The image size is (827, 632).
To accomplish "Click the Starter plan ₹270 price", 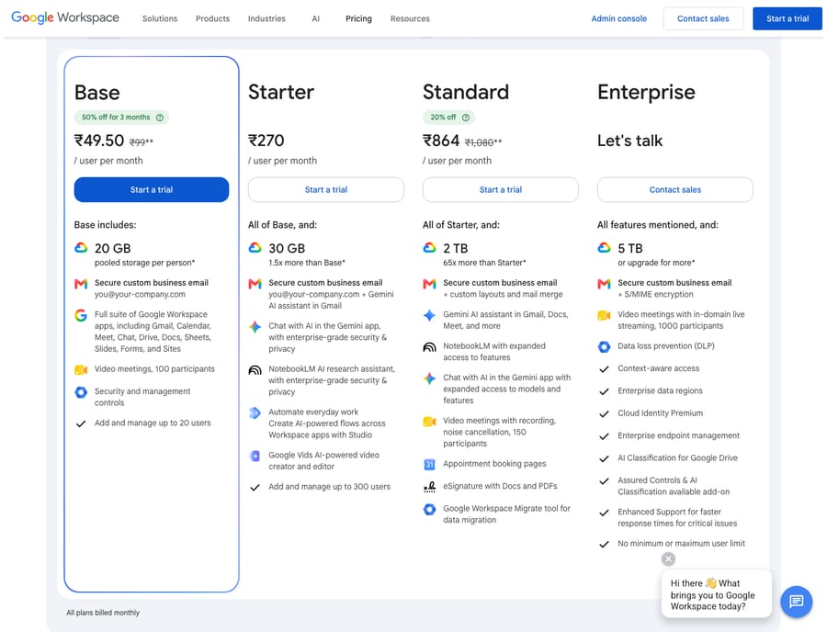I will coord(266,141).
